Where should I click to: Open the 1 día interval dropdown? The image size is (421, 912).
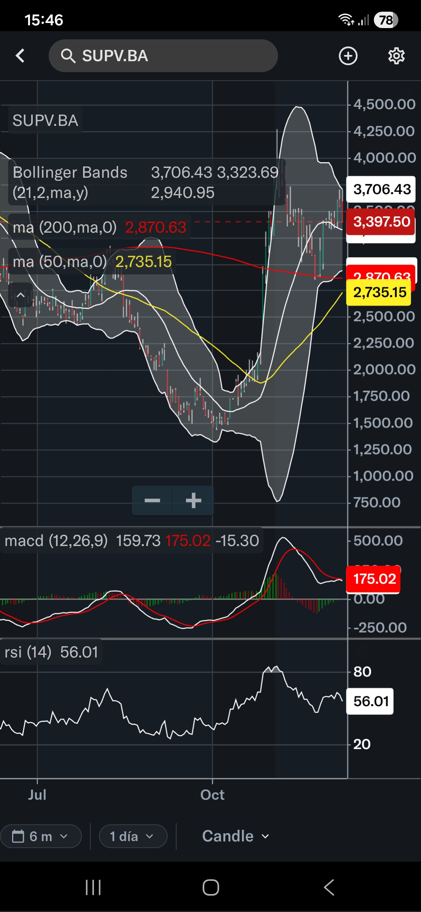[133, 836]
